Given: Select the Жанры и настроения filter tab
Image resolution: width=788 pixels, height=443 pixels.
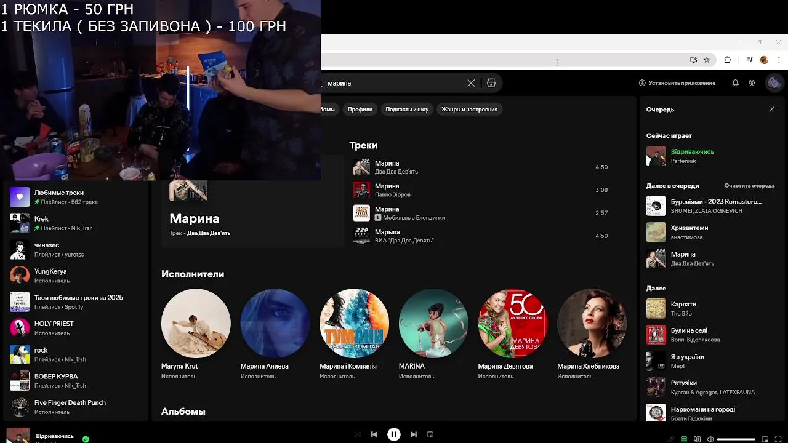Looking at the screenshot, I should [x=469, y=110].
